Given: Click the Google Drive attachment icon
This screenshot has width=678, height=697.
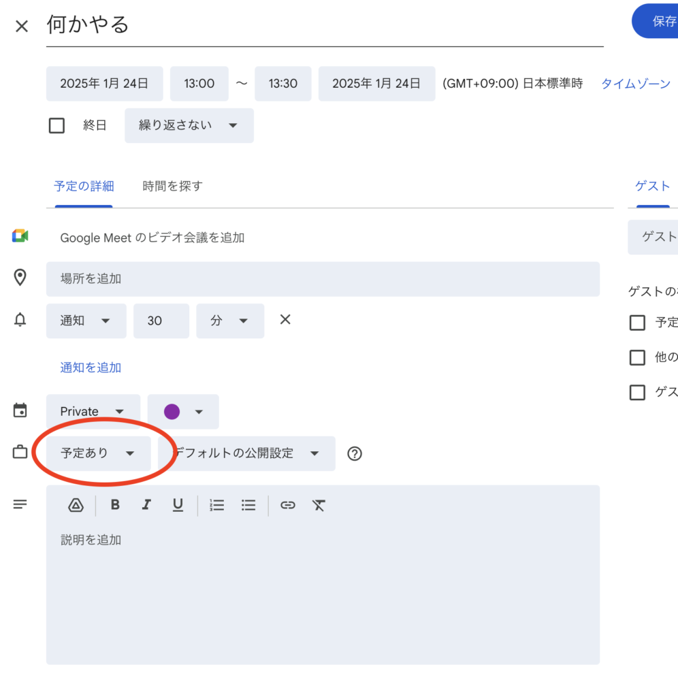Looking at the screenshot, I should click(76, 505).
